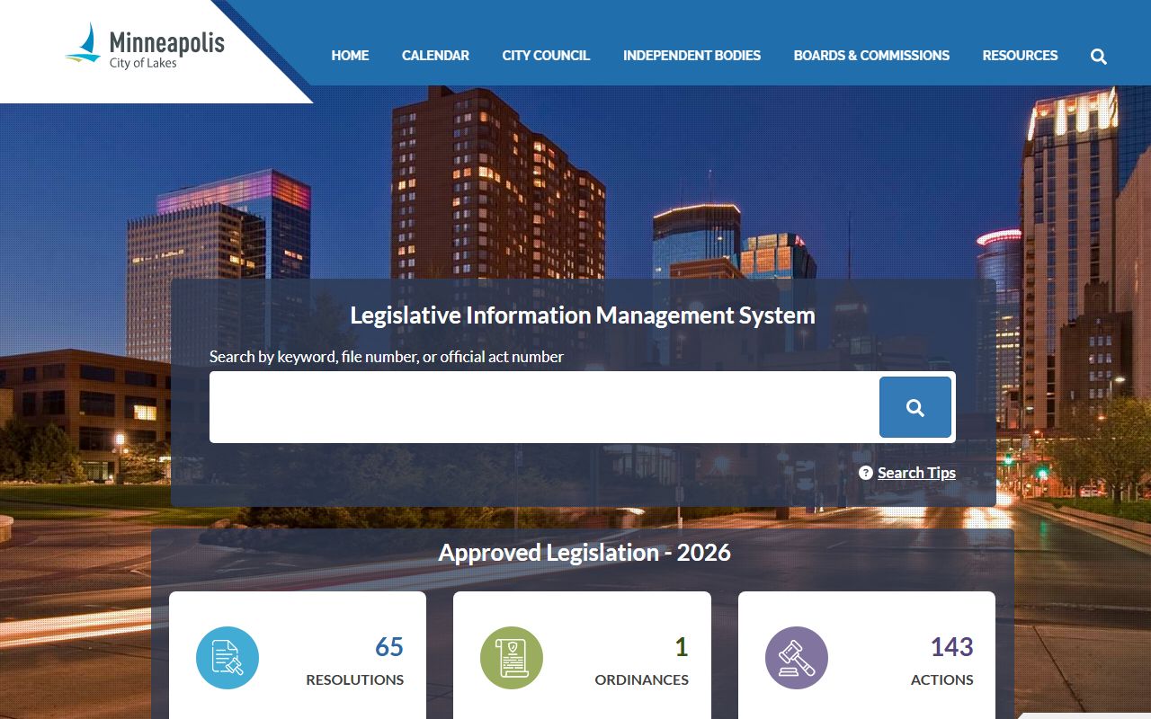Click the 65 Resolutions count

(x=389, y=647)
